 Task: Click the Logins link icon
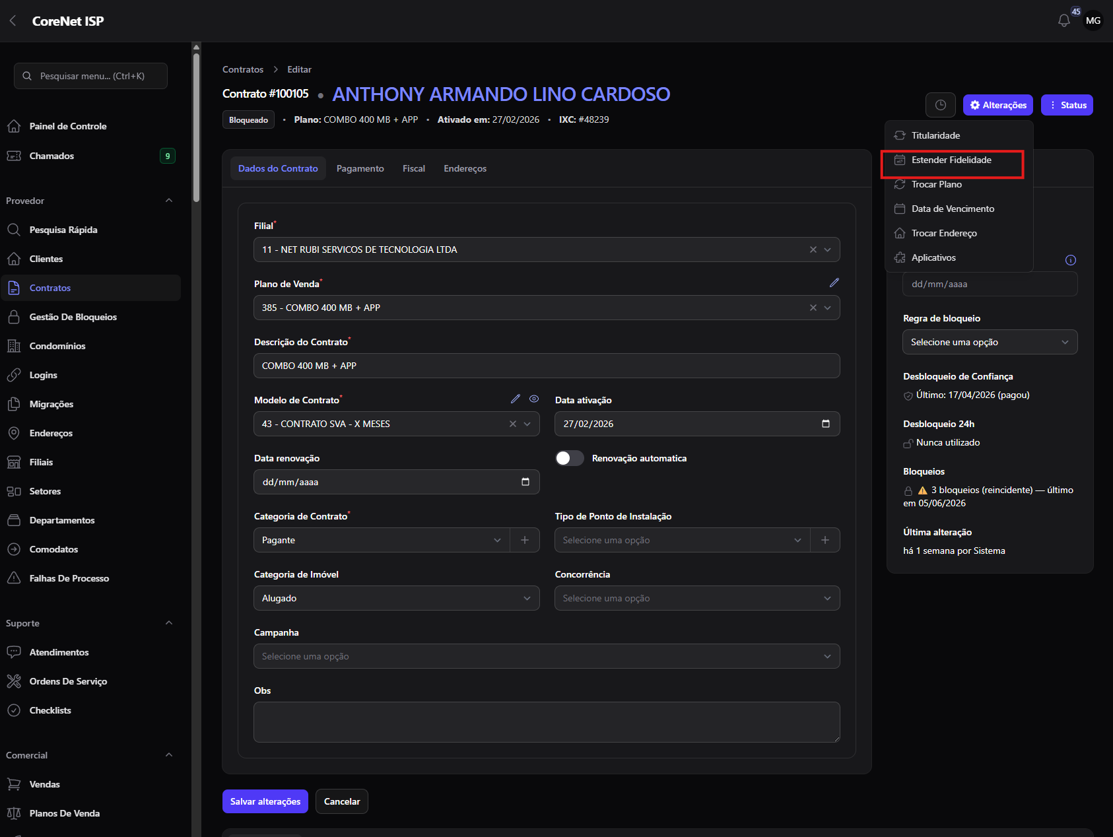(14, 375)
